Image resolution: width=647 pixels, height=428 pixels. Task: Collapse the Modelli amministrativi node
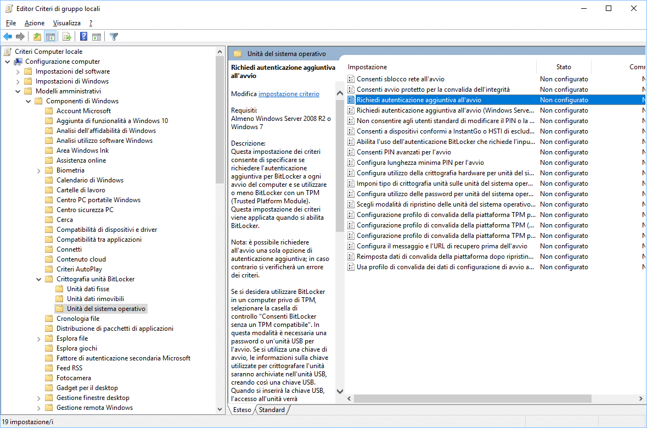click(18, 91)
